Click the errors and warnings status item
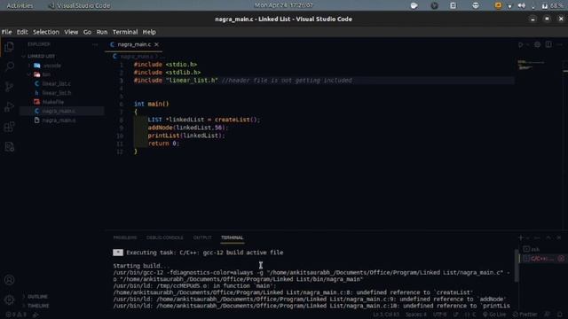568x319 pixels. point(16,315)
